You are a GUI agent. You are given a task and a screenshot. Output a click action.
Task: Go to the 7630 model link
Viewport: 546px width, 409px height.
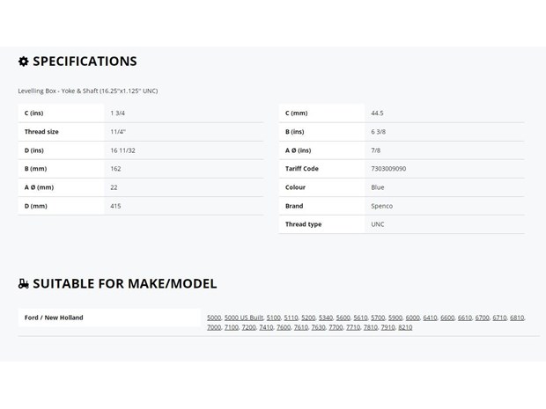[x=318, y=327]
